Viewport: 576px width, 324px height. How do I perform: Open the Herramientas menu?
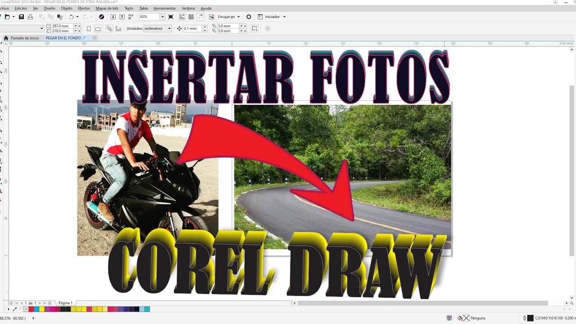[165, 8]
